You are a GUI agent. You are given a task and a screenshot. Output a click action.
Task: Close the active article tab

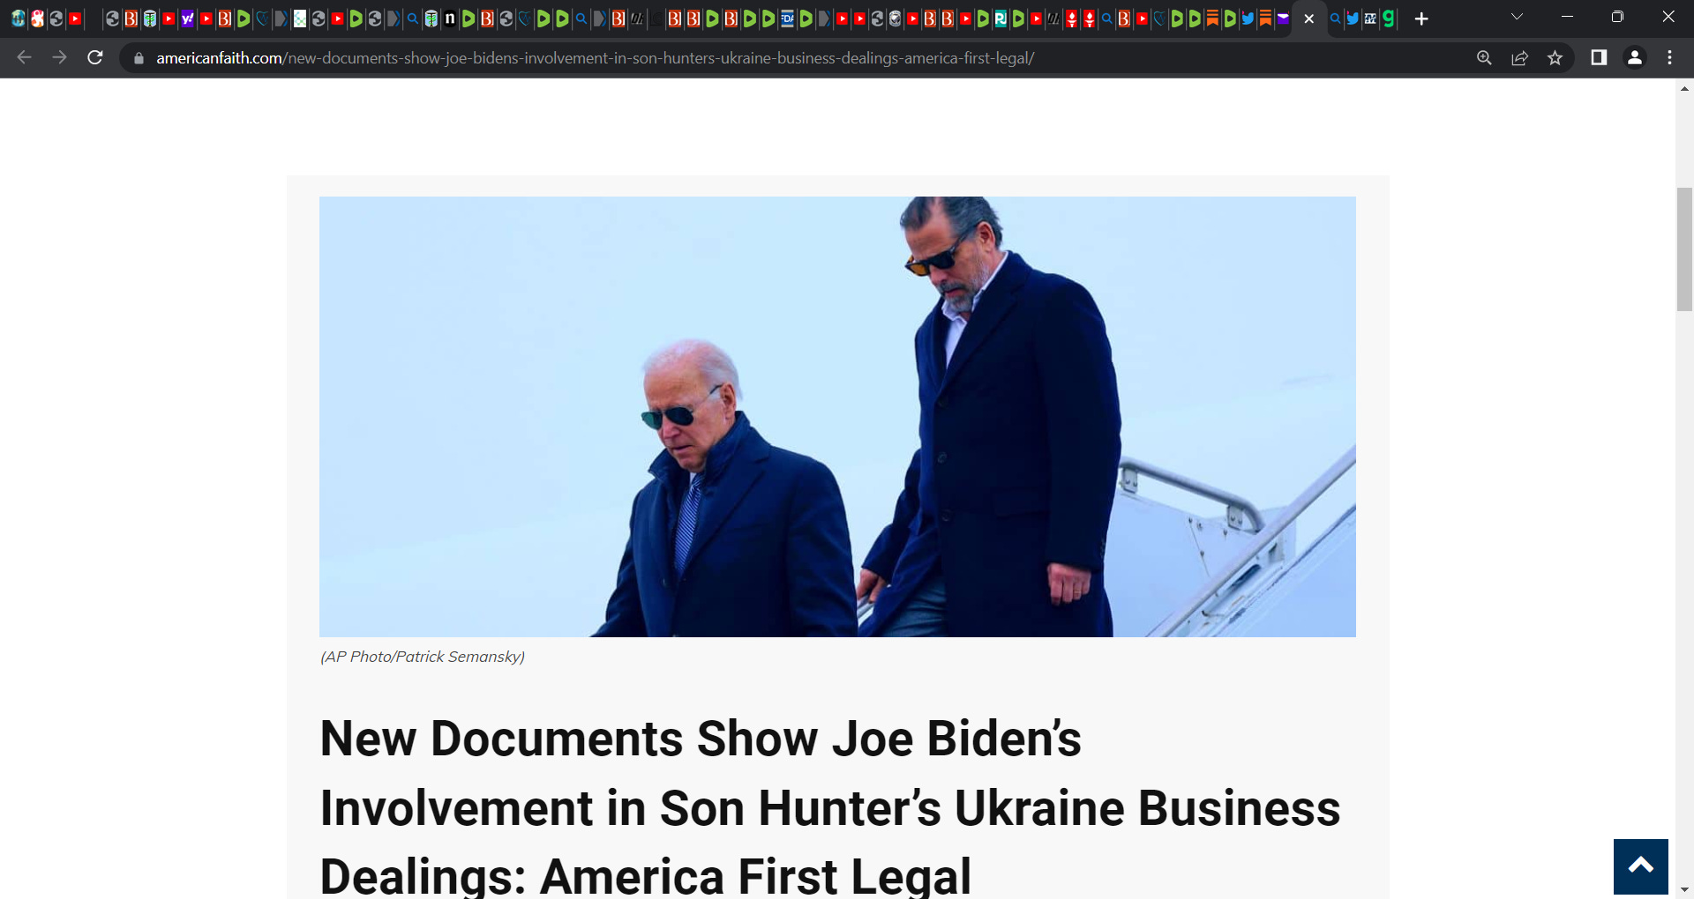[1308, 19]
